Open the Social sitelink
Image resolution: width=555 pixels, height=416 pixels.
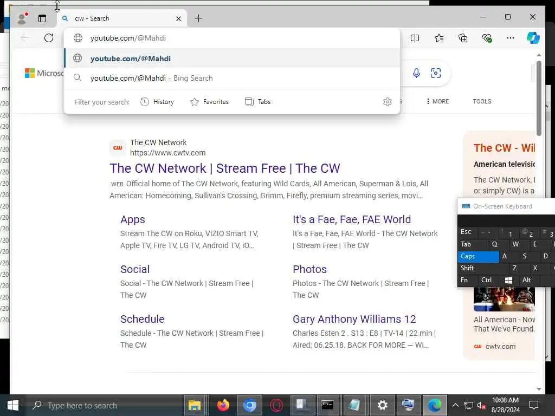[x=135, y=269]
